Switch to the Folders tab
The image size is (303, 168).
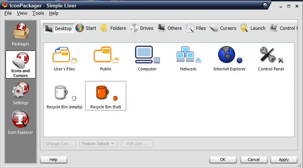(113, 28)
